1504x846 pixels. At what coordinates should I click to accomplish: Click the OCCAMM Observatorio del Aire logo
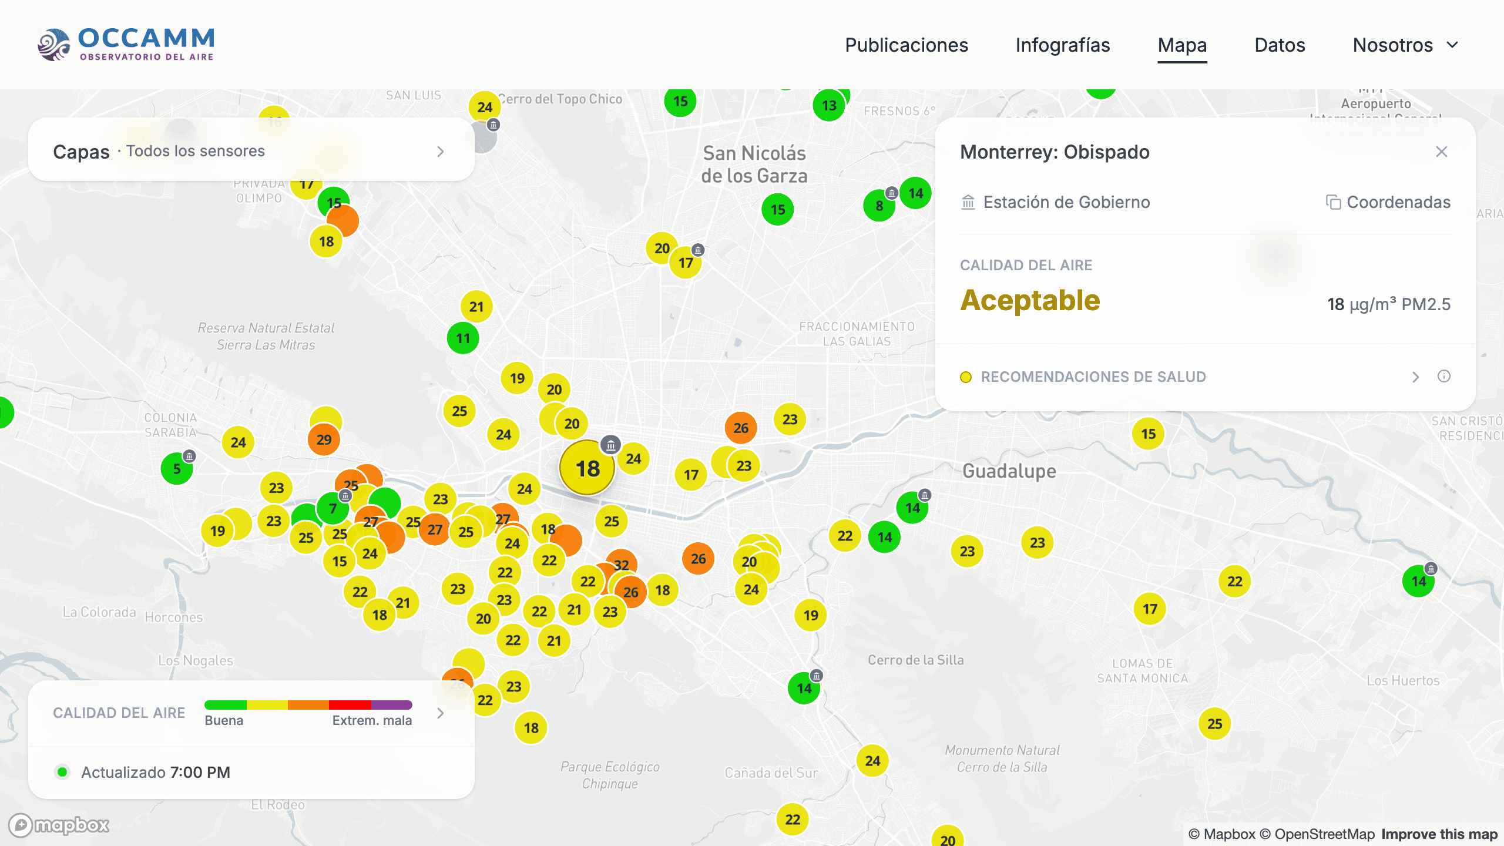pos(126,45)
